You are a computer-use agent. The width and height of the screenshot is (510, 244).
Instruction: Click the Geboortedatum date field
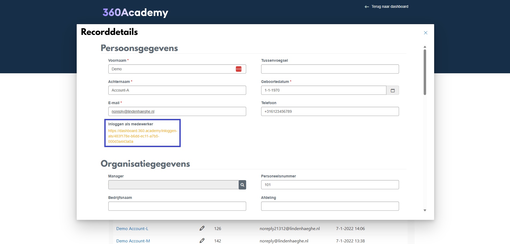324,90
